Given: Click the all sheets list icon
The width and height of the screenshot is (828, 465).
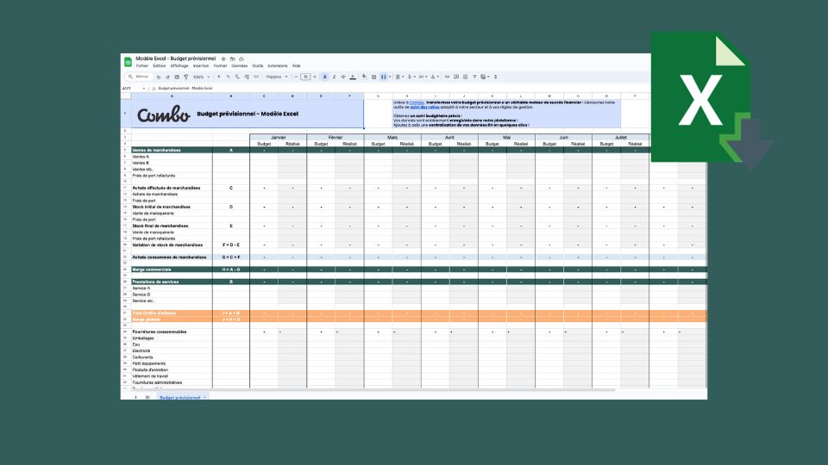Looking at the screenshot, I should click(147, 397).
